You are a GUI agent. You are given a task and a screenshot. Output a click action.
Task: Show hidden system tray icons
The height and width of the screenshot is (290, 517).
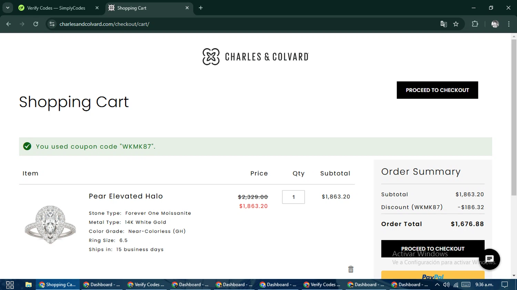pyautogui.click(x=437, y=284)
